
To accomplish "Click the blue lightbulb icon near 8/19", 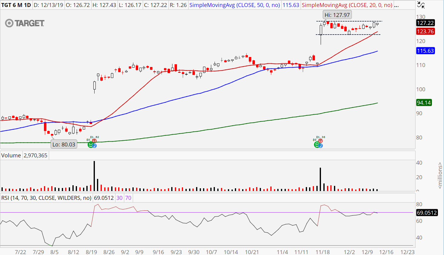I will pos(95,146).
